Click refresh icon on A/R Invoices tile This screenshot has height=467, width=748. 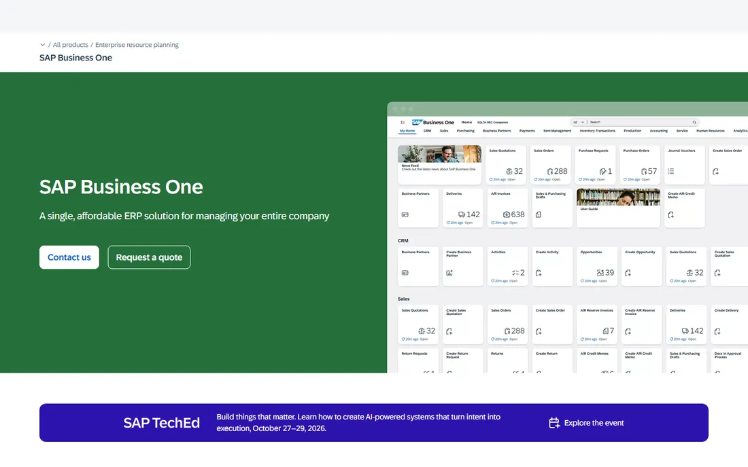[493, 223]
